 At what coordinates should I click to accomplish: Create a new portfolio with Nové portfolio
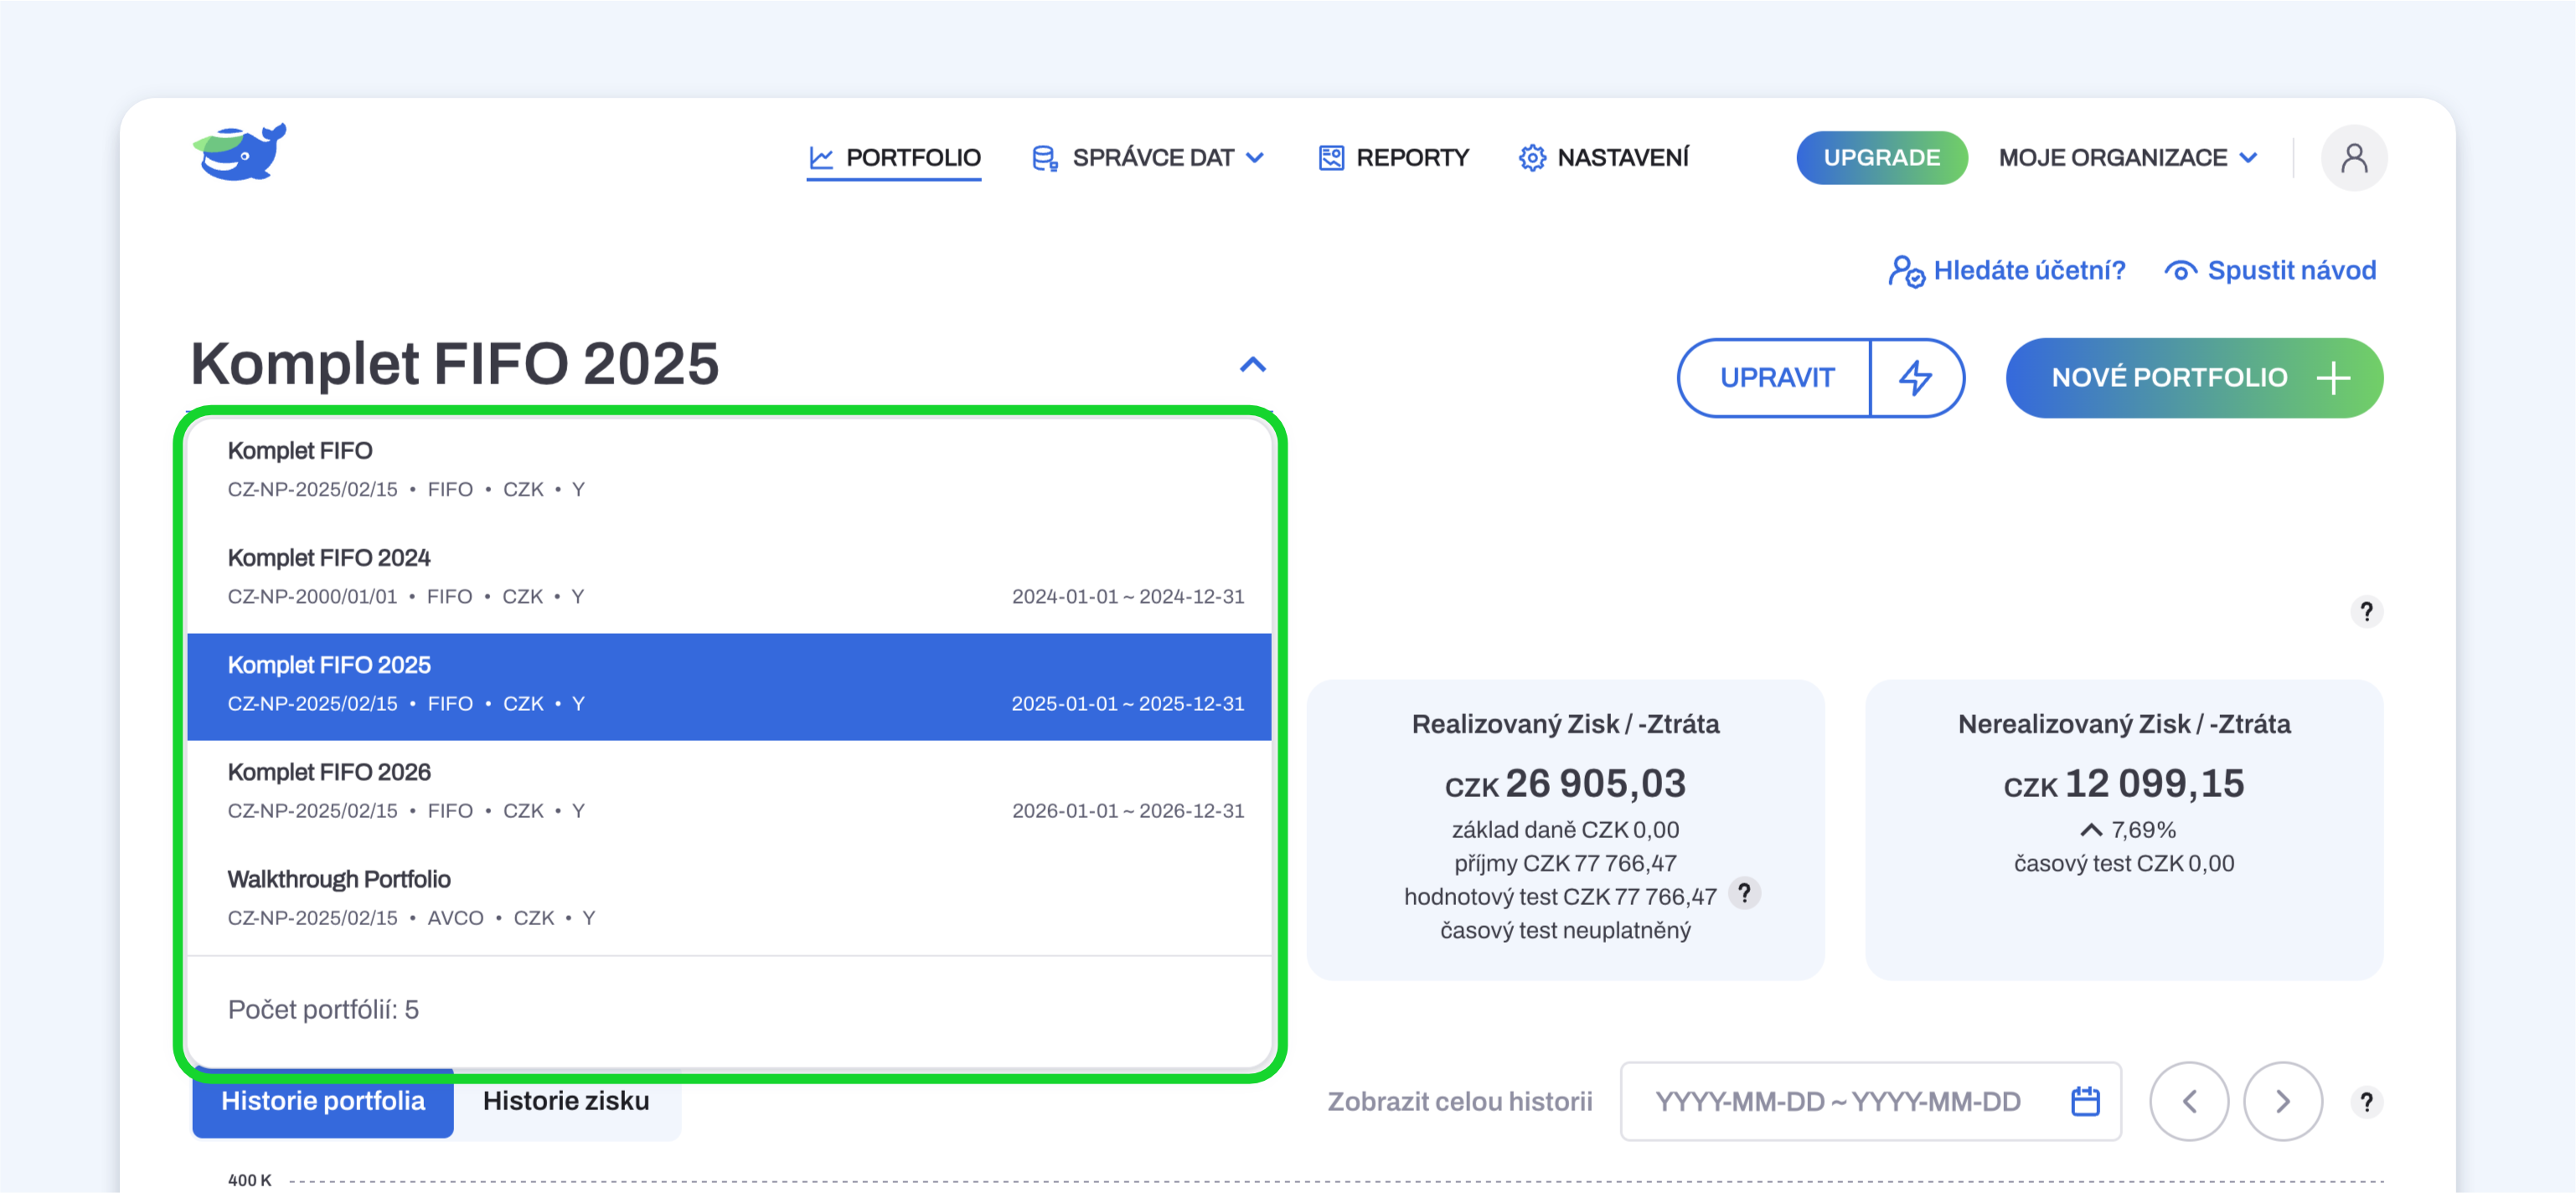(2194, 378)
